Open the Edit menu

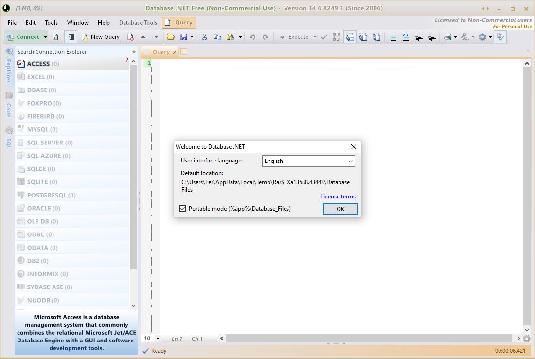point(30,22)
